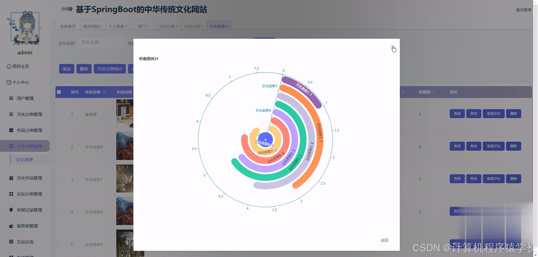Open 举报记录管理 using its lamp icon
This screenshot has width=538, height=257.
pos(11,210)
